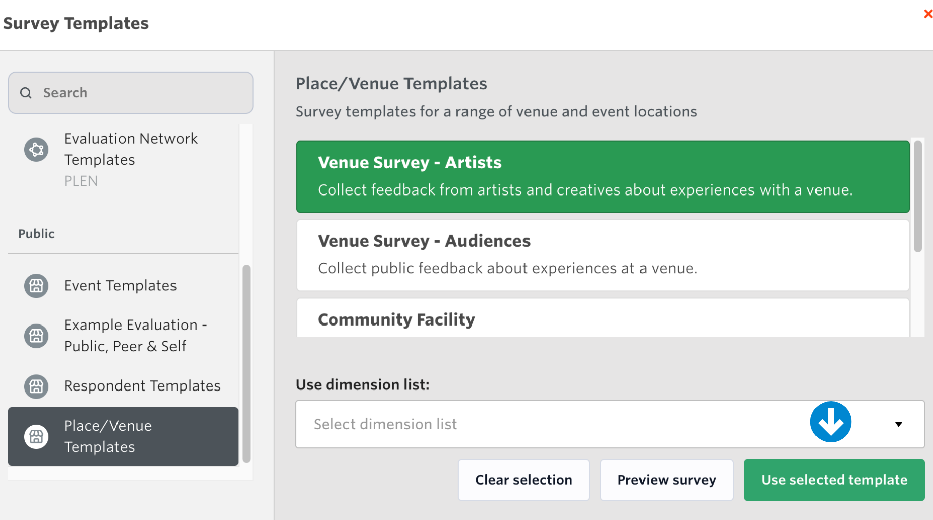Choose the Venue Survey - Audiences template
This screenshot has height=520, width=933.
603,254
